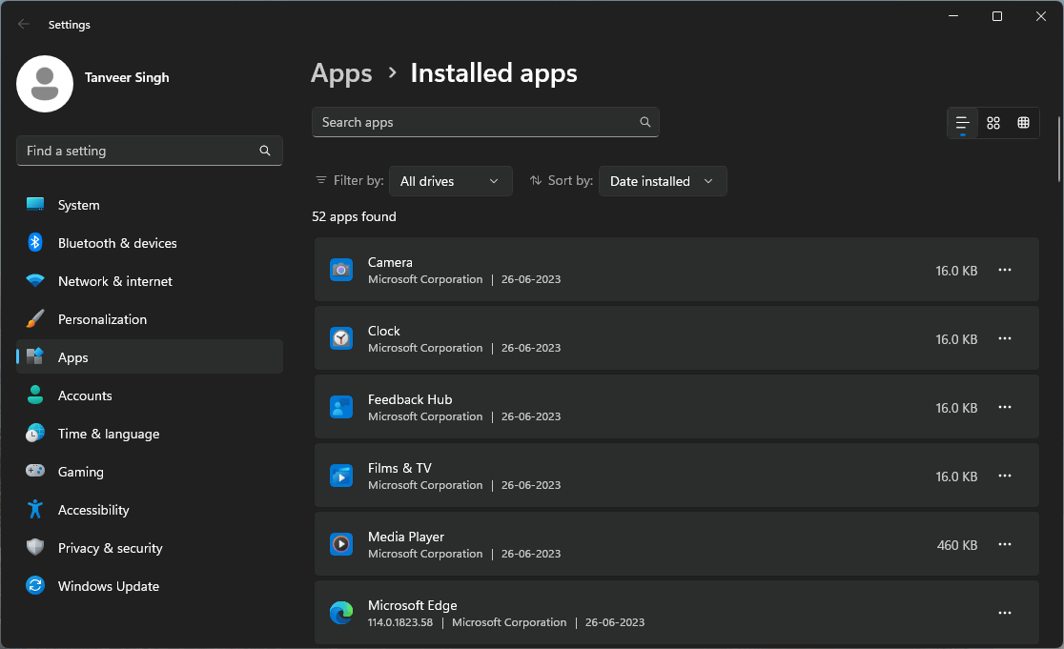This screenshot has height=649, width=1064.
Task: Open the Date installed sort dropdown
Action: pyautogui.click(x=662, y=180)
